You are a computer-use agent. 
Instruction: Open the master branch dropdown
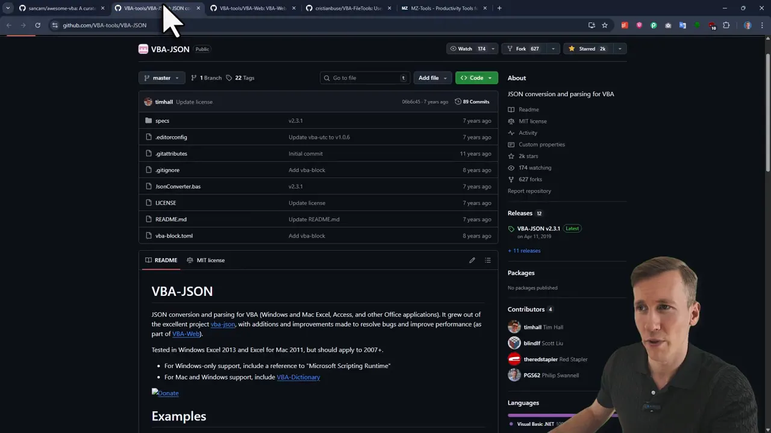click(161, 78)
